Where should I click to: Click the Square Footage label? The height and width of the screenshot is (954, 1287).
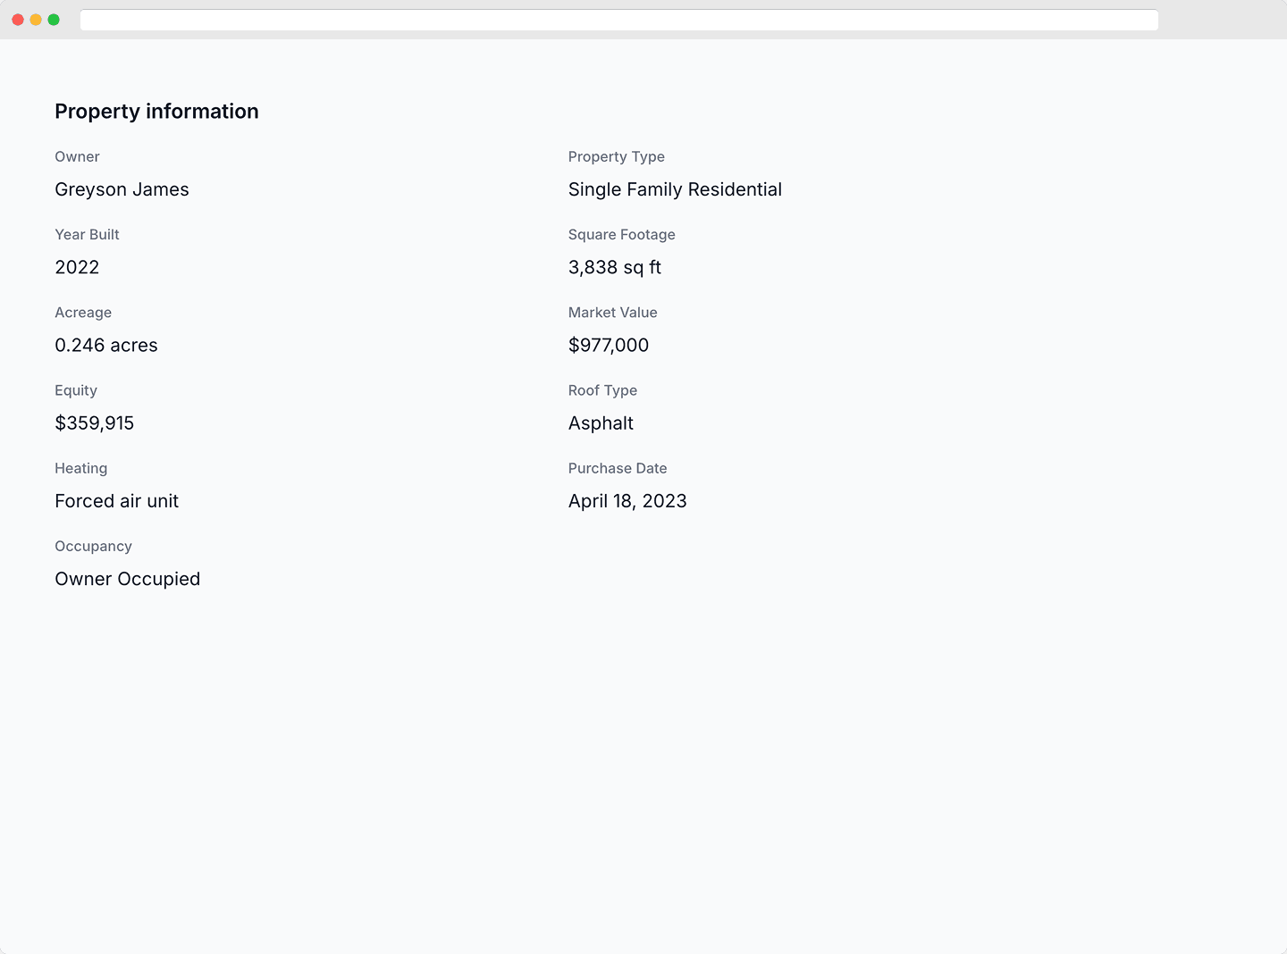(x=621, y=235)
